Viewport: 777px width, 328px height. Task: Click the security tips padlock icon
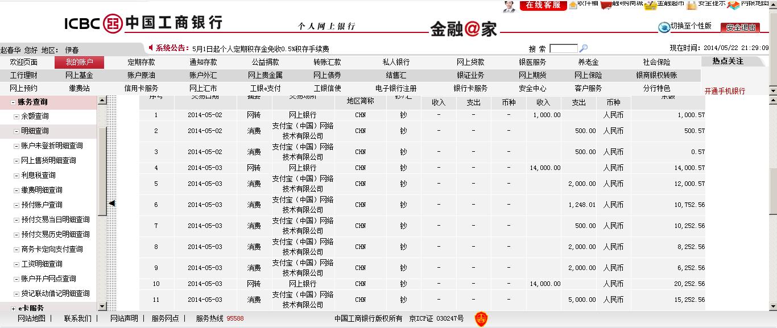(691, 5)
